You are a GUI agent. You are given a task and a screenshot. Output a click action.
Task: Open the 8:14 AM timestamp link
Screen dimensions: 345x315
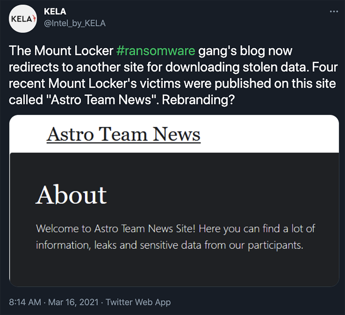tap(25, 302)
